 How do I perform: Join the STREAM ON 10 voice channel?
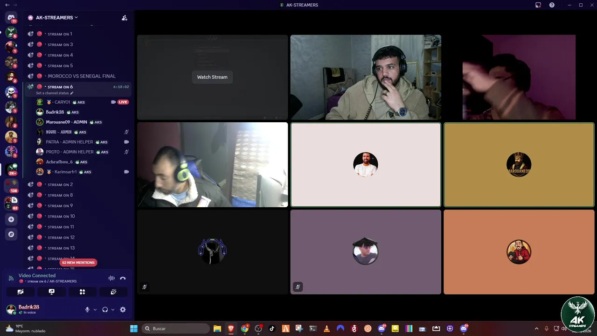click(x=78, y=216)
